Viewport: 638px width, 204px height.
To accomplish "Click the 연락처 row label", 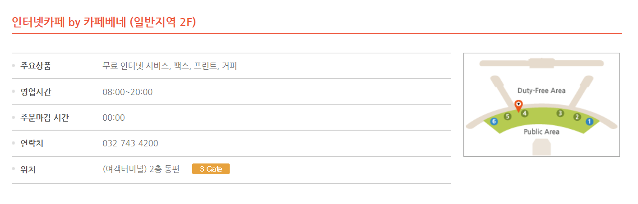I will pos(32,143).
